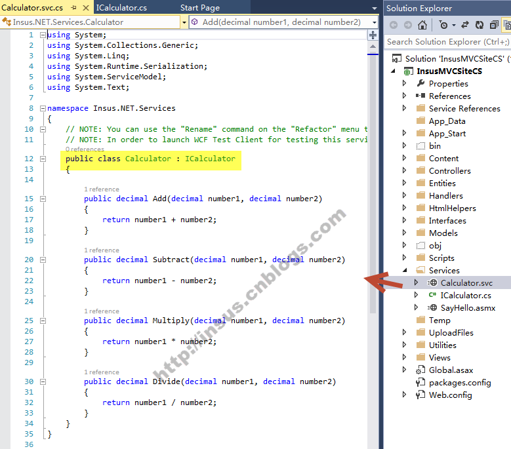Click the Solution 'InsusMVCSiteCS' icon
The width and height of the screenshot is (511, 449).
[x=397, y=58]
